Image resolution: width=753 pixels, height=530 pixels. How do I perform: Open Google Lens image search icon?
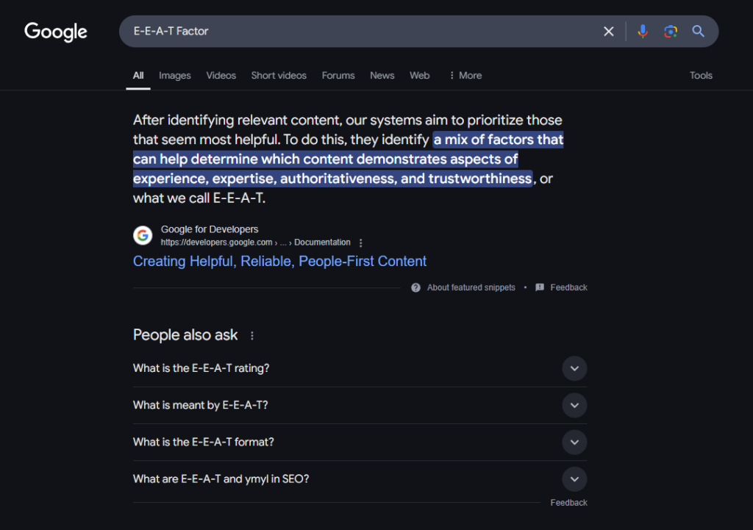(x=671, y=31)
